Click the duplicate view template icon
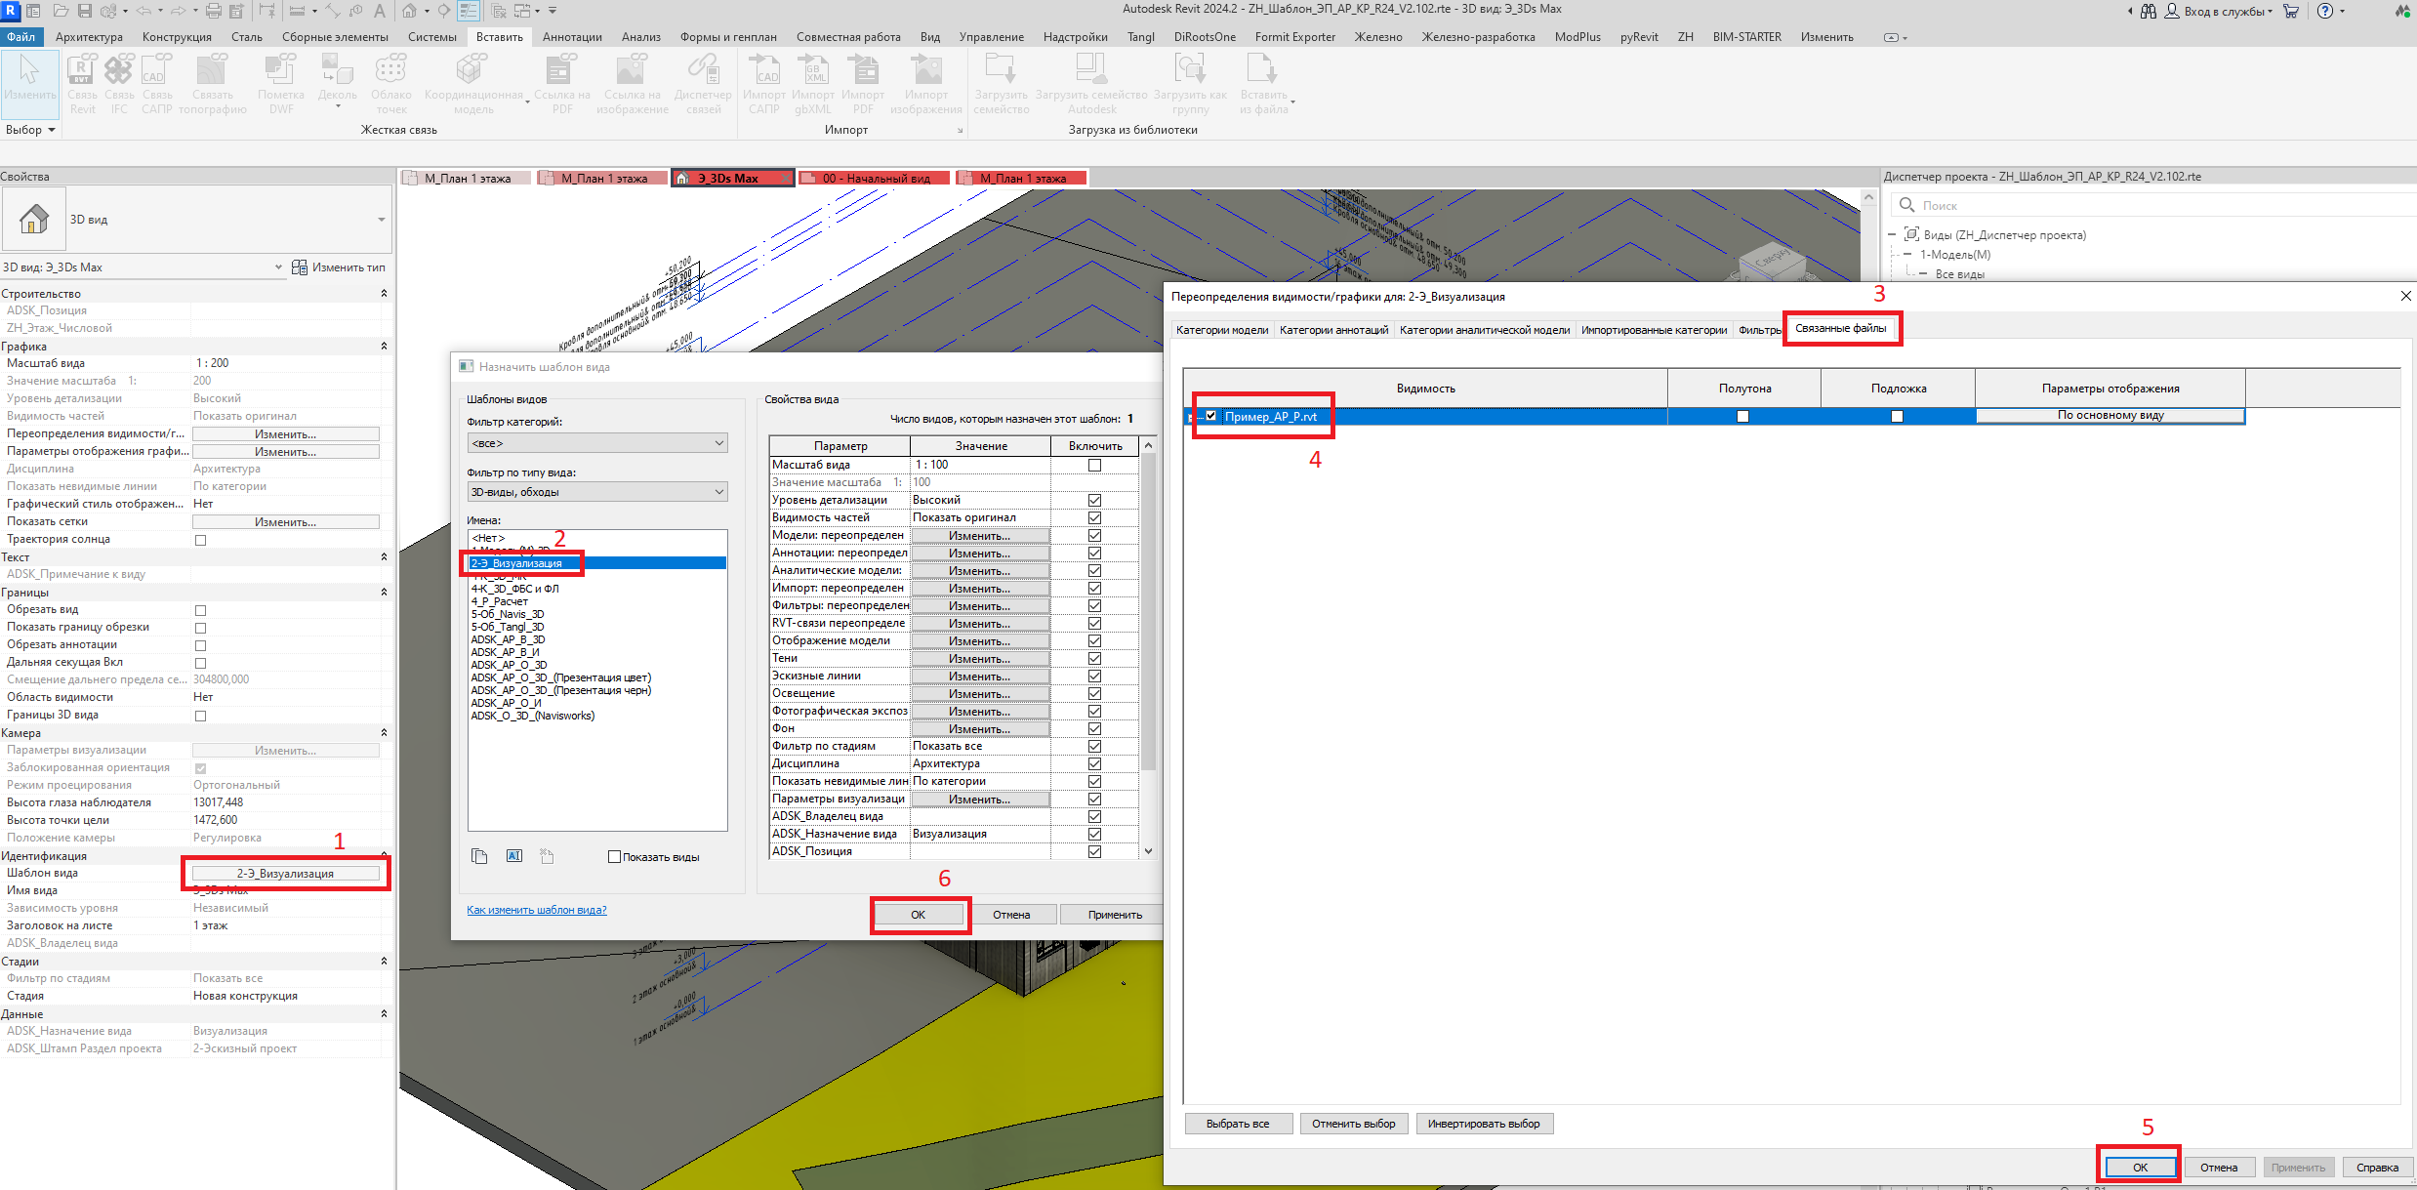 [x=479, y=856]
